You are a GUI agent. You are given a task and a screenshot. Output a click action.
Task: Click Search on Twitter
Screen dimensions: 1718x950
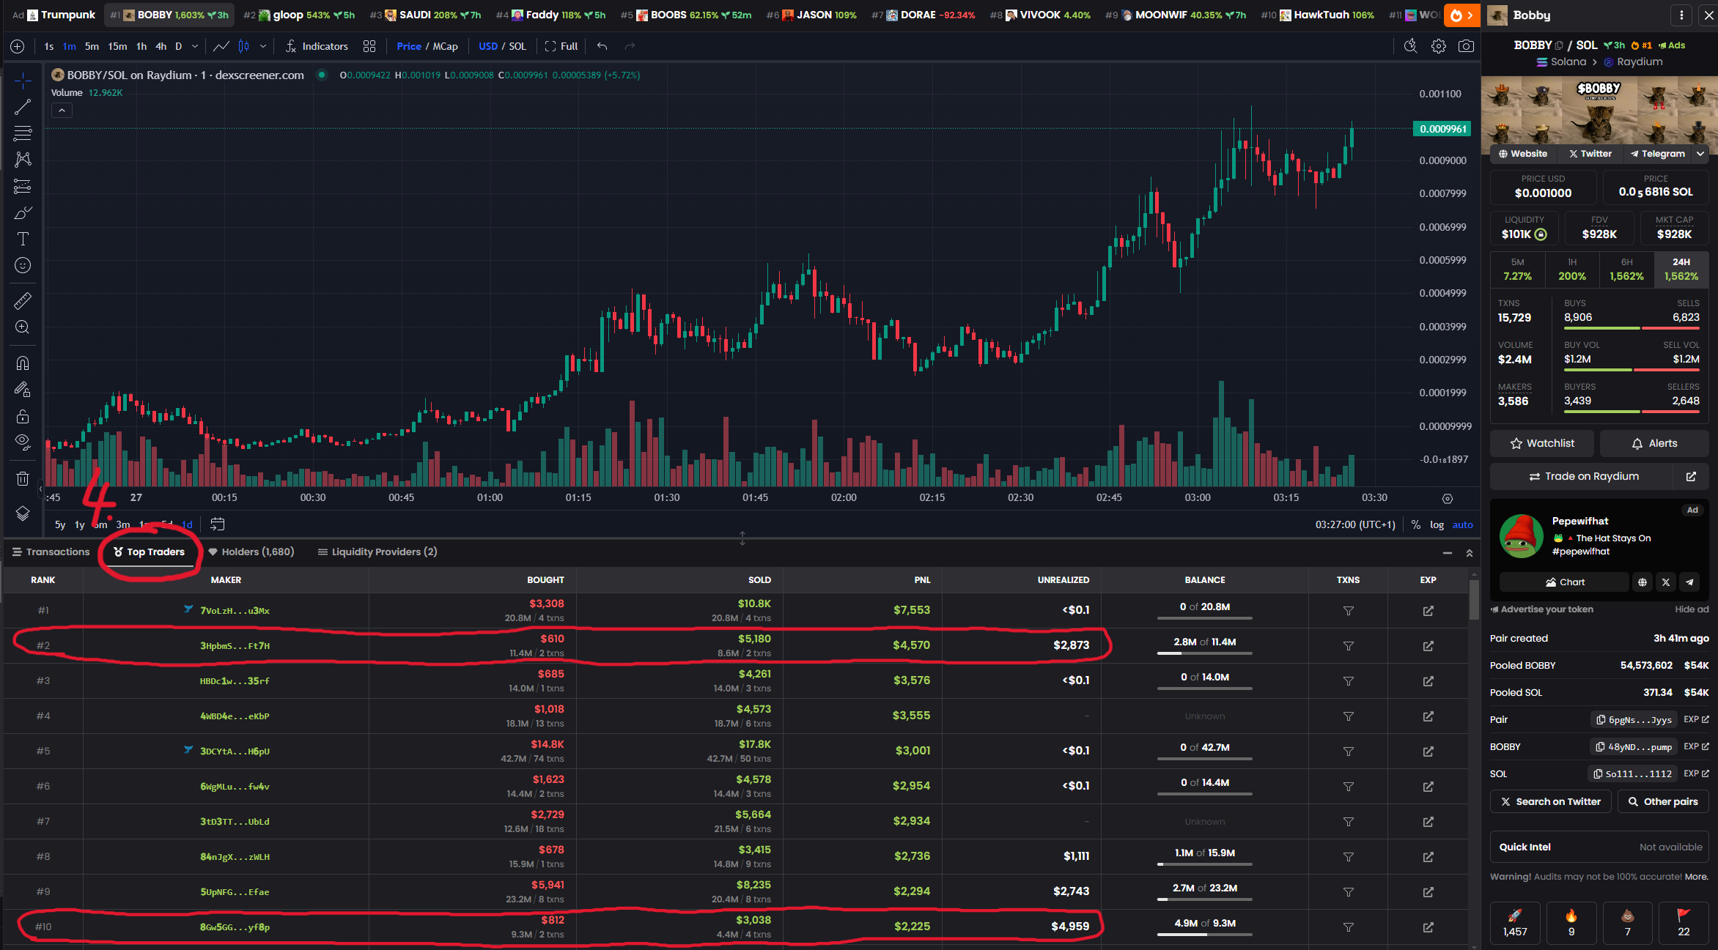coord(1550,801)
